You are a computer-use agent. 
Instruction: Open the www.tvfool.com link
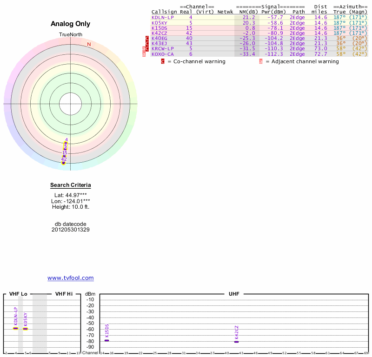(x=71, y=278)
